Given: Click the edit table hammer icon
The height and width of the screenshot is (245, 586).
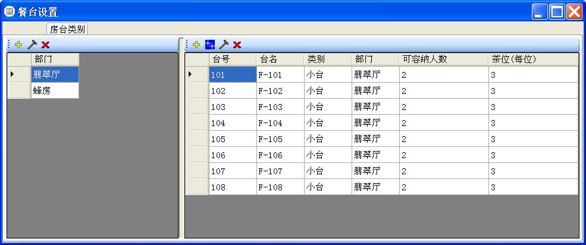Looking at the screenshot, I should [x=224, y=45].
